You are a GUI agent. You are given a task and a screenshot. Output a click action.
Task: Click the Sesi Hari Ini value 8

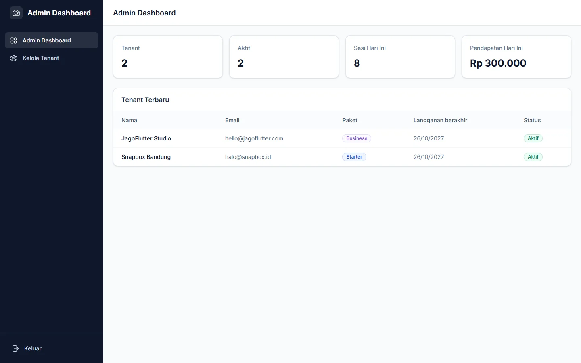click(x=357, y=63)
